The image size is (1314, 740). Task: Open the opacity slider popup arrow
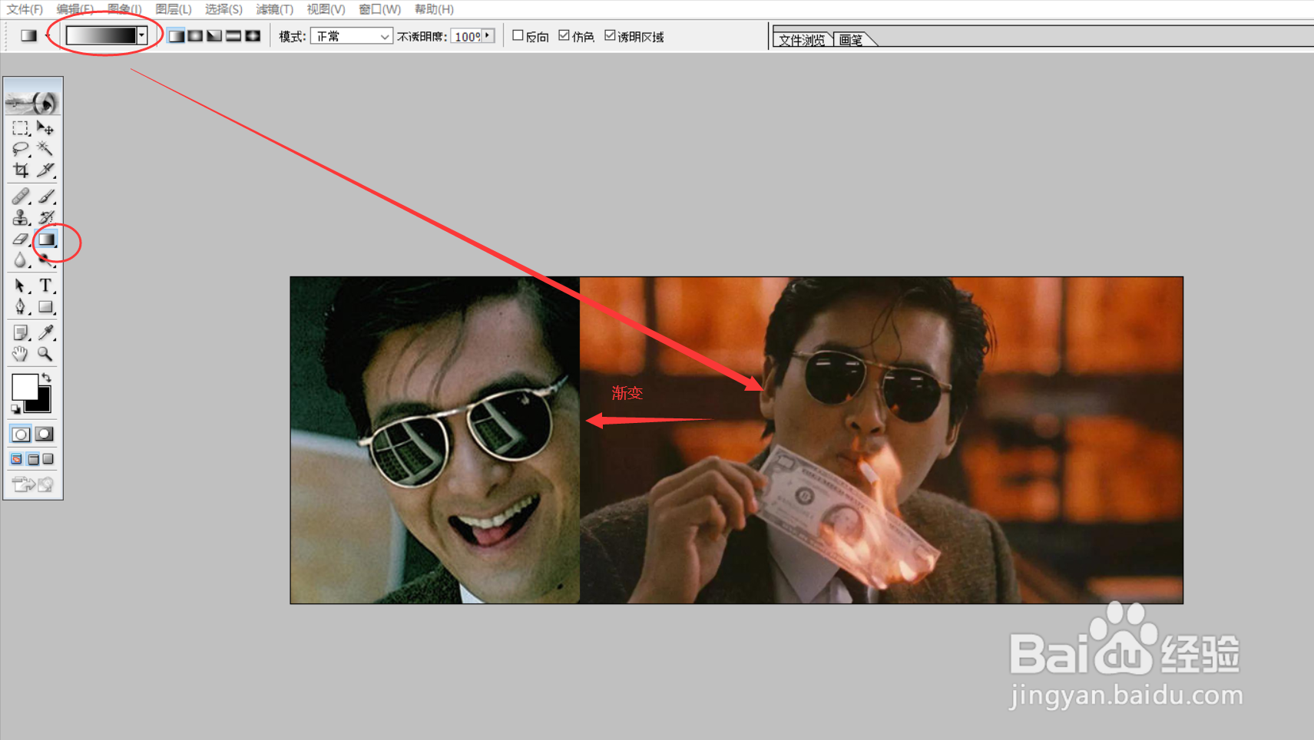pos(488,36)
